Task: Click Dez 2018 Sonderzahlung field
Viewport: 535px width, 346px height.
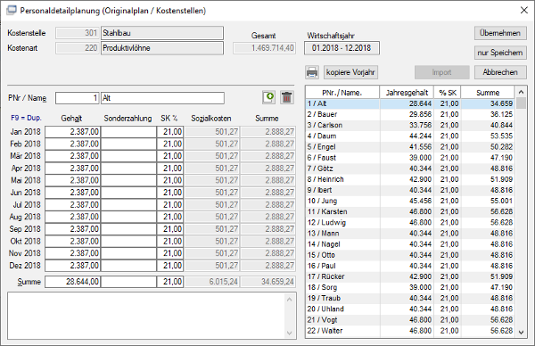Action: [x=128, y=266]
